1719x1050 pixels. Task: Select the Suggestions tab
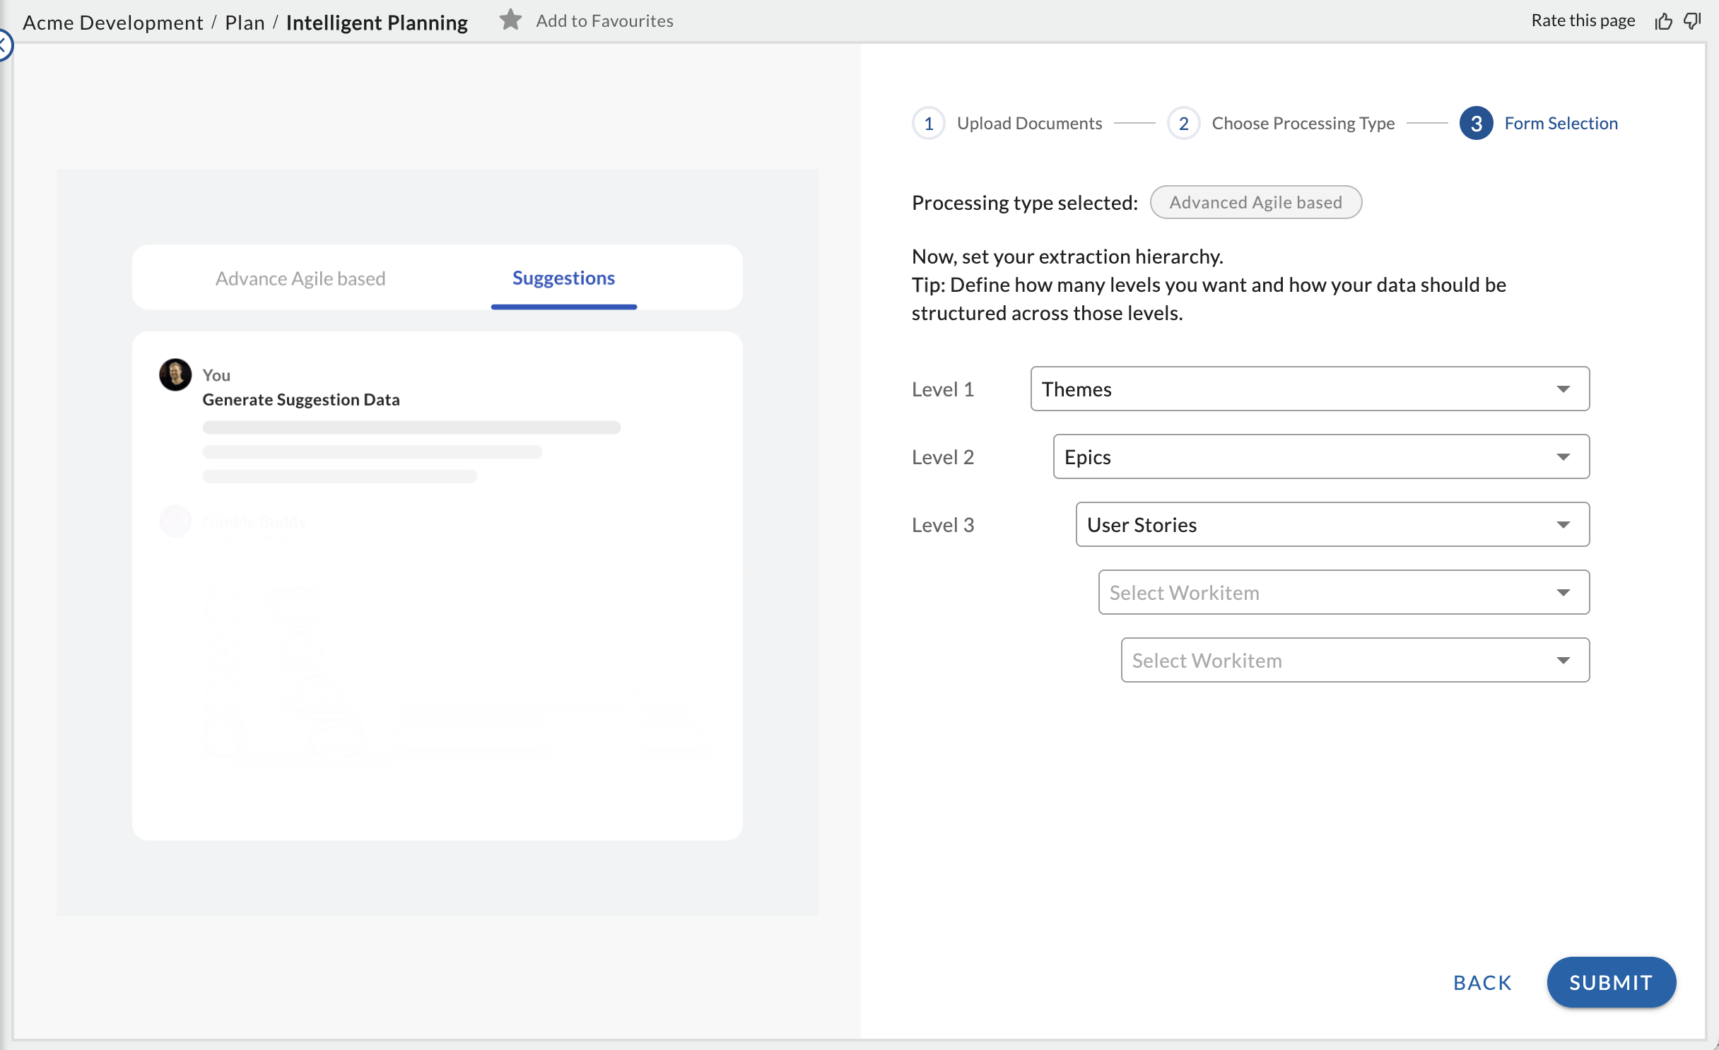pyautogui.click(x=563, y=278)
